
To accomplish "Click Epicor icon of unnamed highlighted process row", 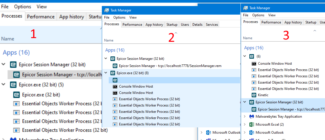I will (115, 80).
